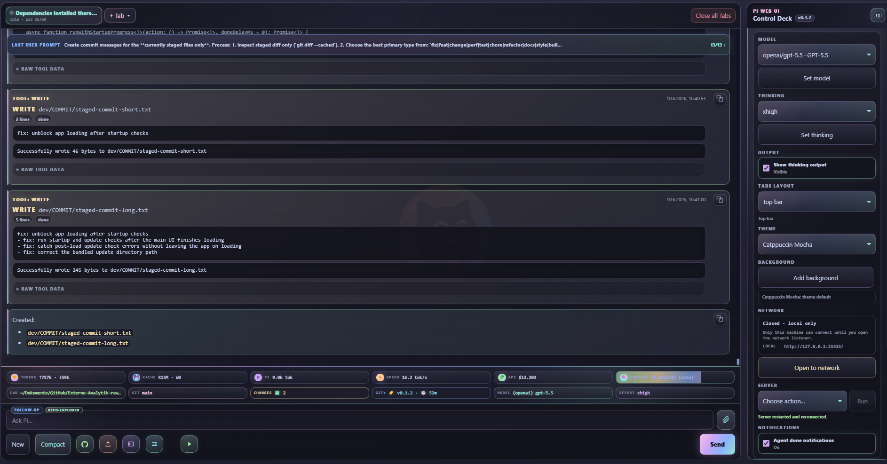Click the PI tokens stat icon
This screenshot has width=887, height=464.
pyautogui.click(x=258, y=377)
